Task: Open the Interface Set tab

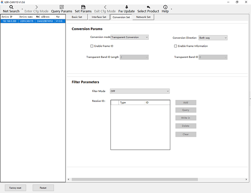Action: 98,17
